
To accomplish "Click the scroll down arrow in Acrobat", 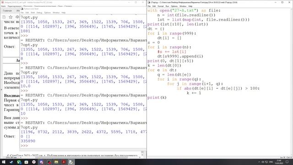I will tap(142, 155).
